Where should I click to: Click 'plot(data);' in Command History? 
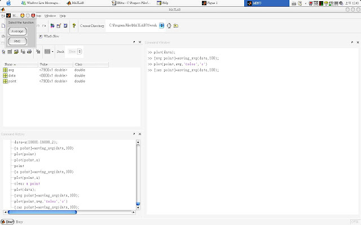25,190
